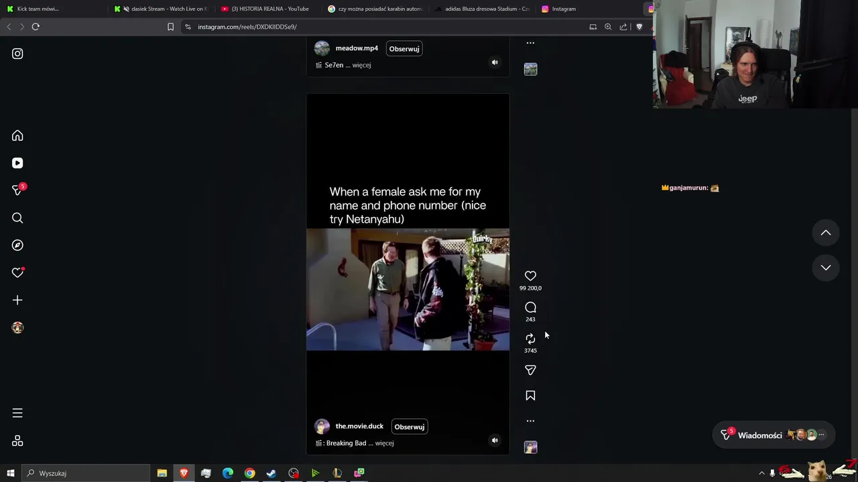
Task: Click the Wyszukaj taskbar search box
Action: coord(85,473)
